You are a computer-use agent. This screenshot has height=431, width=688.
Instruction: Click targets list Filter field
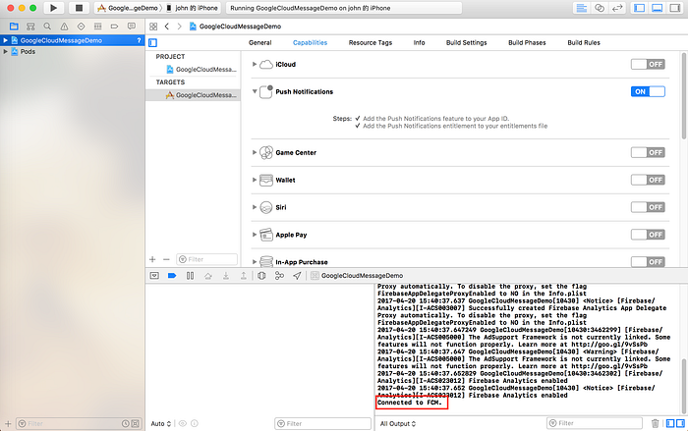click(x=206, y=259)
